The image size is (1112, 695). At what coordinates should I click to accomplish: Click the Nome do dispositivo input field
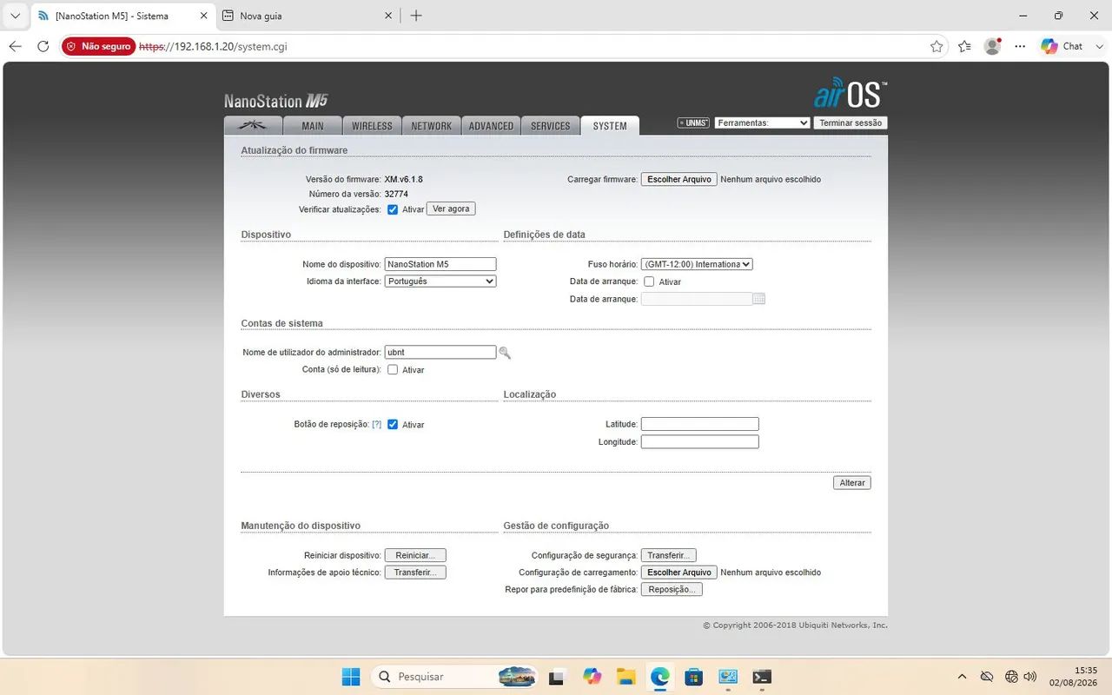[440, 264]
